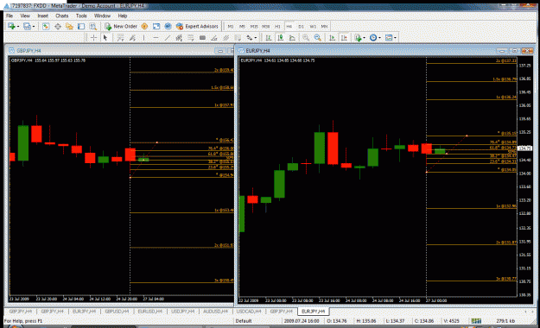Click the Zoom In magnifier icon
This screenshot has width=540, height=328.
coord(306,37)
